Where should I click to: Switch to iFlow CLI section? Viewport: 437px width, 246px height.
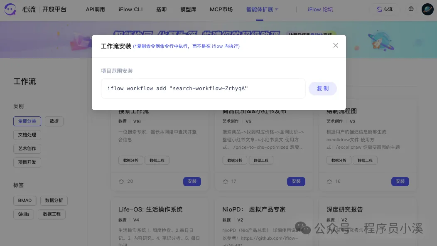coord(130,9)
